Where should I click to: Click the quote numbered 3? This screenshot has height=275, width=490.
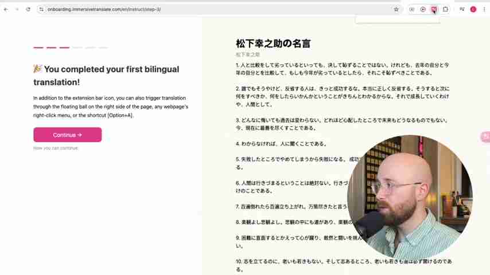pyautogui.click(x=343, y=124)
